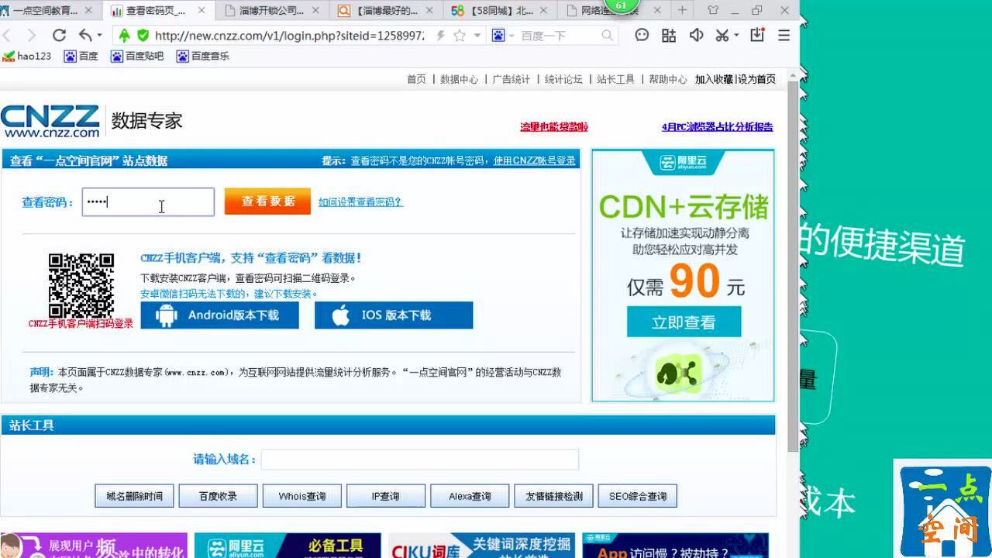Bookmark the page with the star icon

[460, 36]
